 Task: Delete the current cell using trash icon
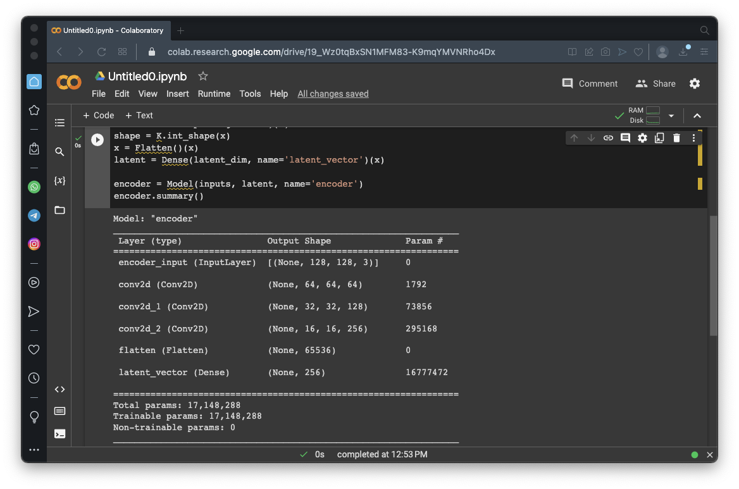[676, 138]
